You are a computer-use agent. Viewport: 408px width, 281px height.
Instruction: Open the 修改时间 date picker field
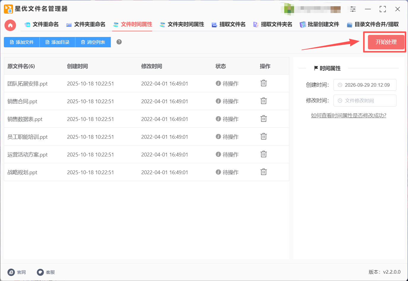365,101
